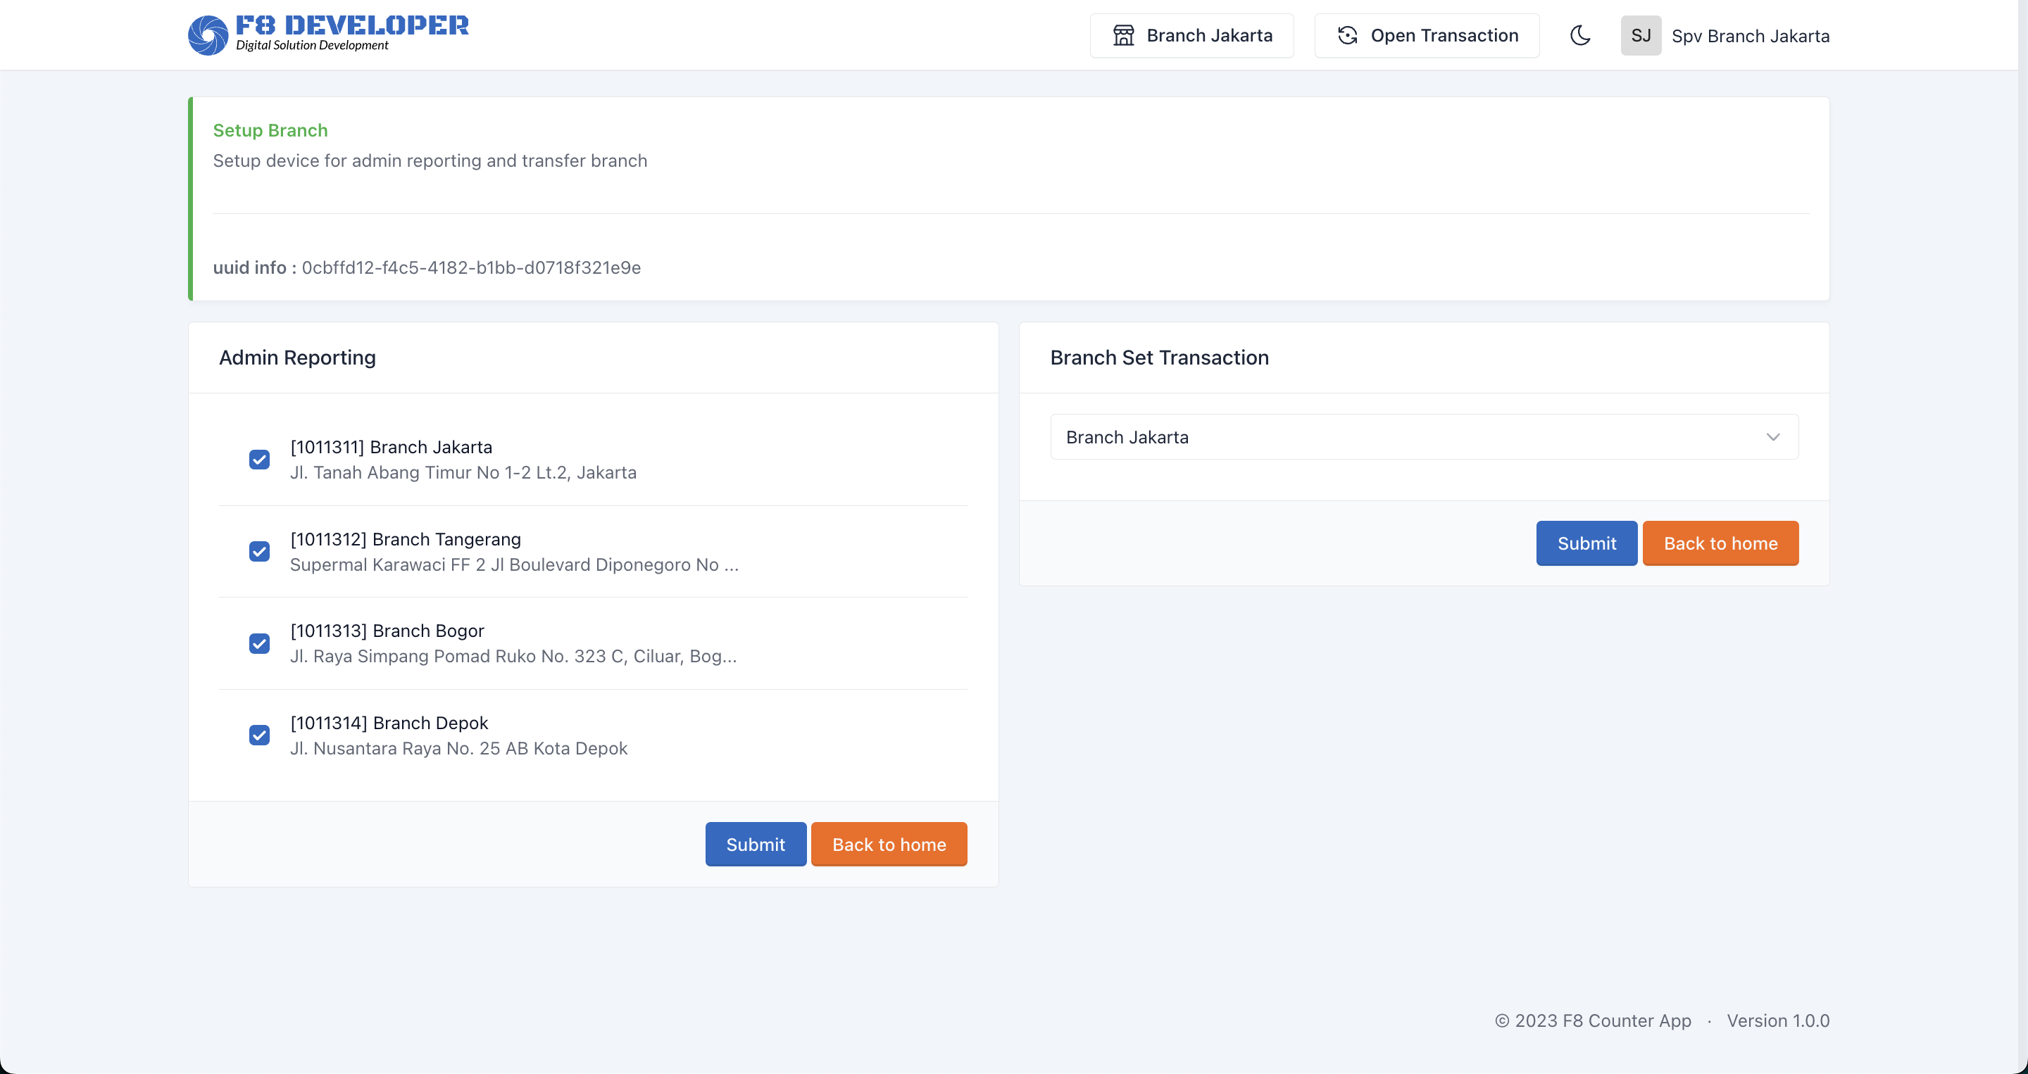Open the Branch Set Transaction dropdown
This screenshot has height=1074, width=2028.
[1423, 436]
